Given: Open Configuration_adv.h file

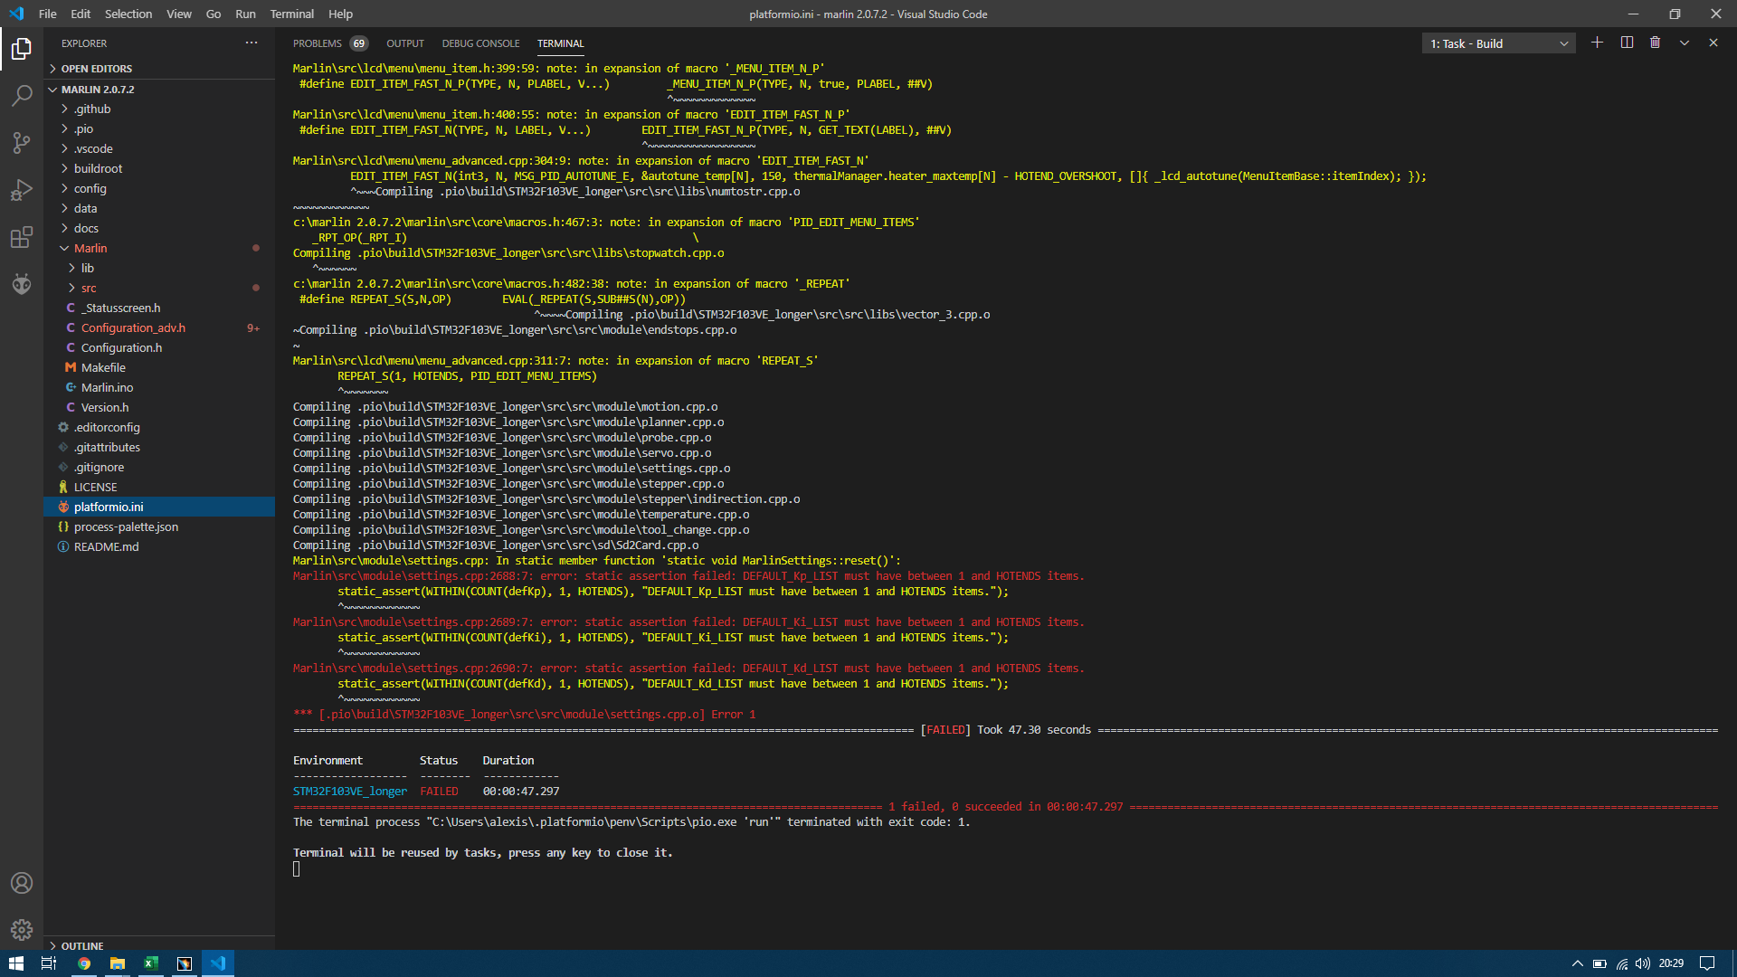Looking at the screenshot, I should coord(159,327).
